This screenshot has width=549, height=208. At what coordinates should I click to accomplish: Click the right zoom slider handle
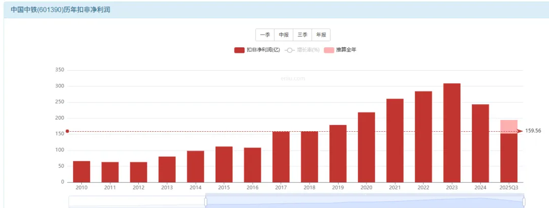(x=524, y=202)
